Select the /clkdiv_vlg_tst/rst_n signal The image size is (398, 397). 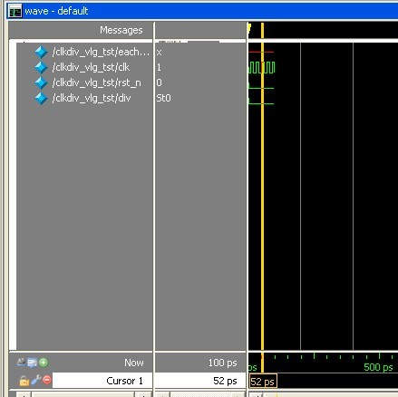point(96,82)
